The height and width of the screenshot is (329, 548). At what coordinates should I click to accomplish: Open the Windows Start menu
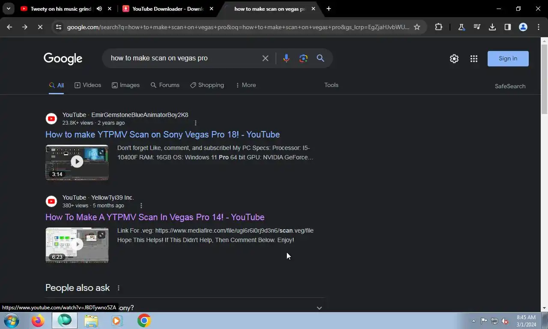coord(11,320)
